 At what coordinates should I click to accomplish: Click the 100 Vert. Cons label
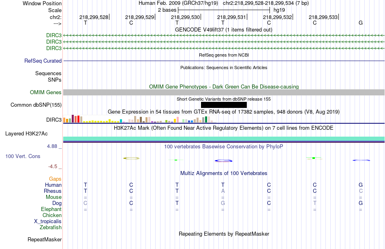click(23, 156)
